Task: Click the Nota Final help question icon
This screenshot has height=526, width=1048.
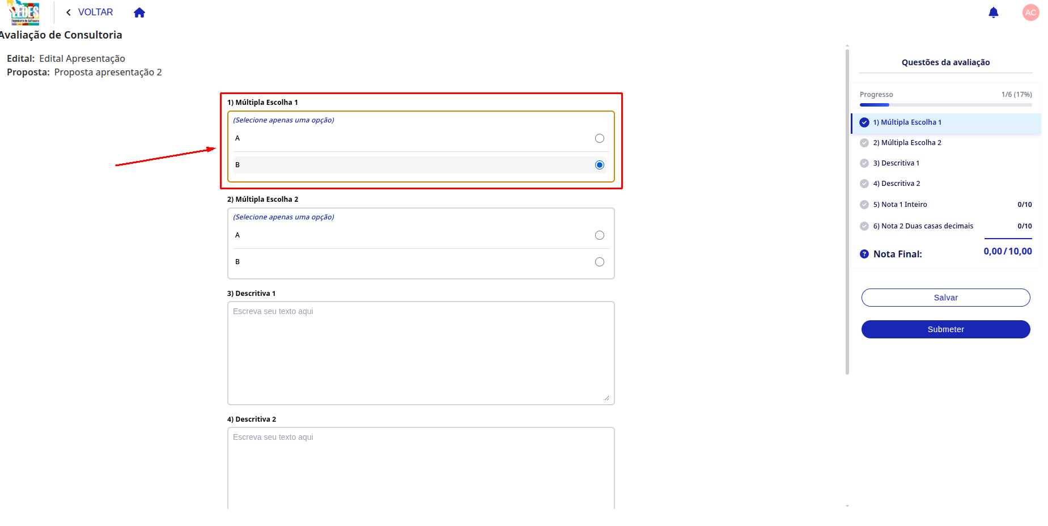Action: click(864, 254)
